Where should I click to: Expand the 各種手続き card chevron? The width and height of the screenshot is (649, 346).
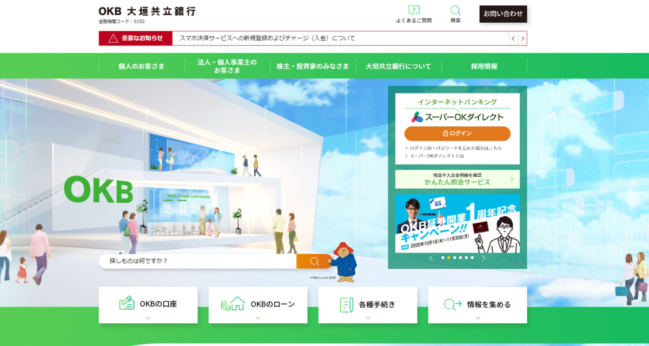point(368,318)
